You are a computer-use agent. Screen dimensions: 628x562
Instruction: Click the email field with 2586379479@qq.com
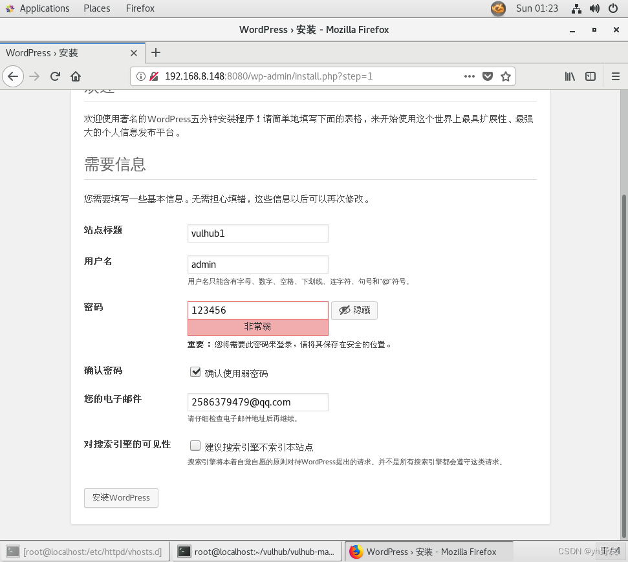click(x=258, y=402)
